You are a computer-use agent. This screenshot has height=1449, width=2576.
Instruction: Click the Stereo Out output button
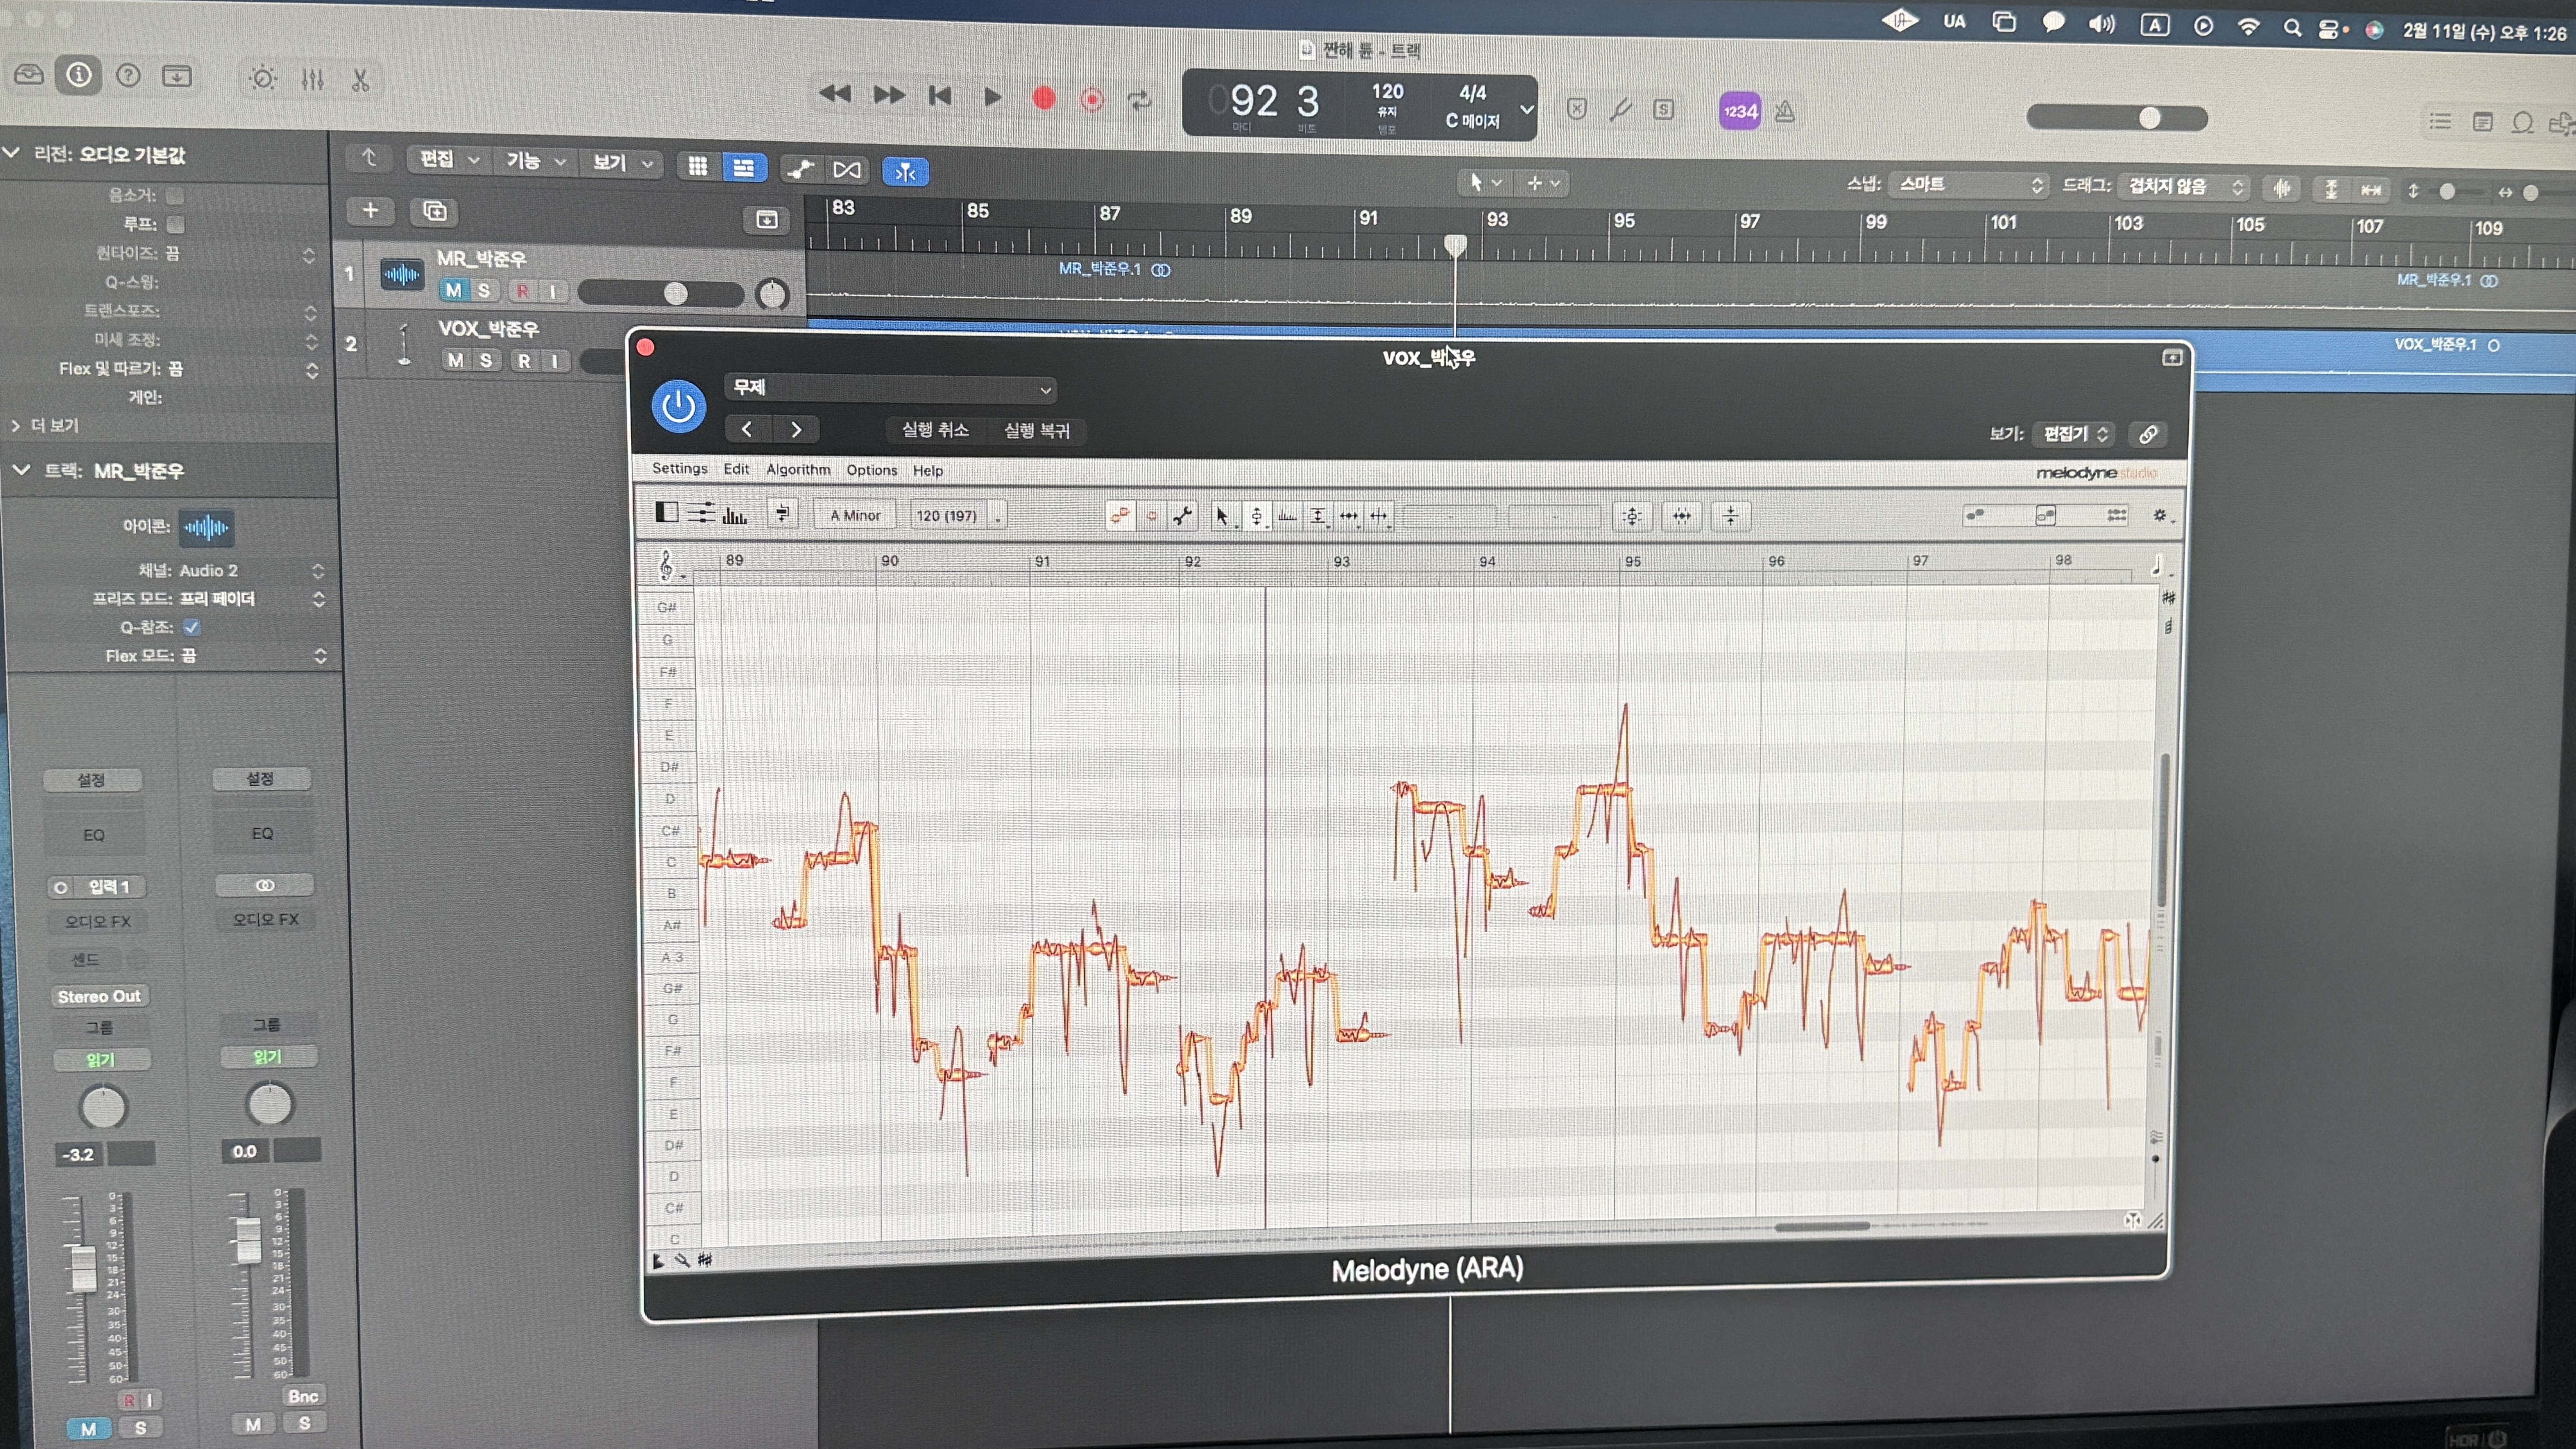point(99,996)
